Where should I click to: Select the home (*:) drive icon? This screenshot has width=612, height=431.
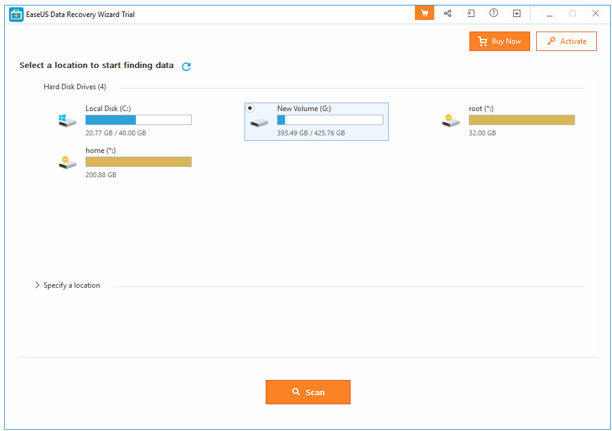point(67,163)
